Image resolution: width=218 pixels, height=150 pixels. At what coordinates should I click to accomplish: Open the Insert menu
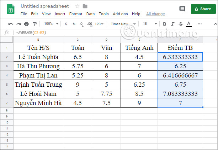pos(60,14)
